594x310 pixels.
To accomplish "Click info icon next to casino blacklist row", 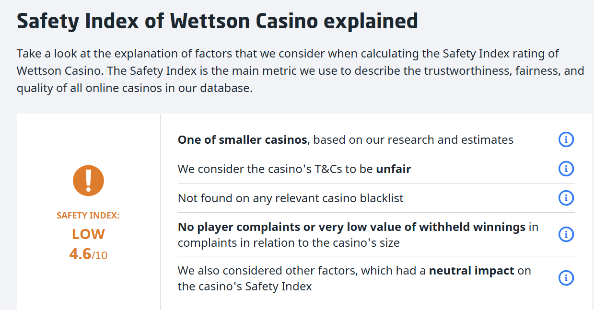I will pyautogui.click(x=566, y=198).
